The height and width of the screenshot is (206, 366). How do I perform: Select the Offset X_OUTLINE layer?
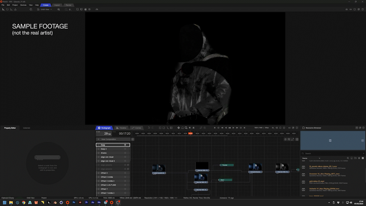pos(108,185)
